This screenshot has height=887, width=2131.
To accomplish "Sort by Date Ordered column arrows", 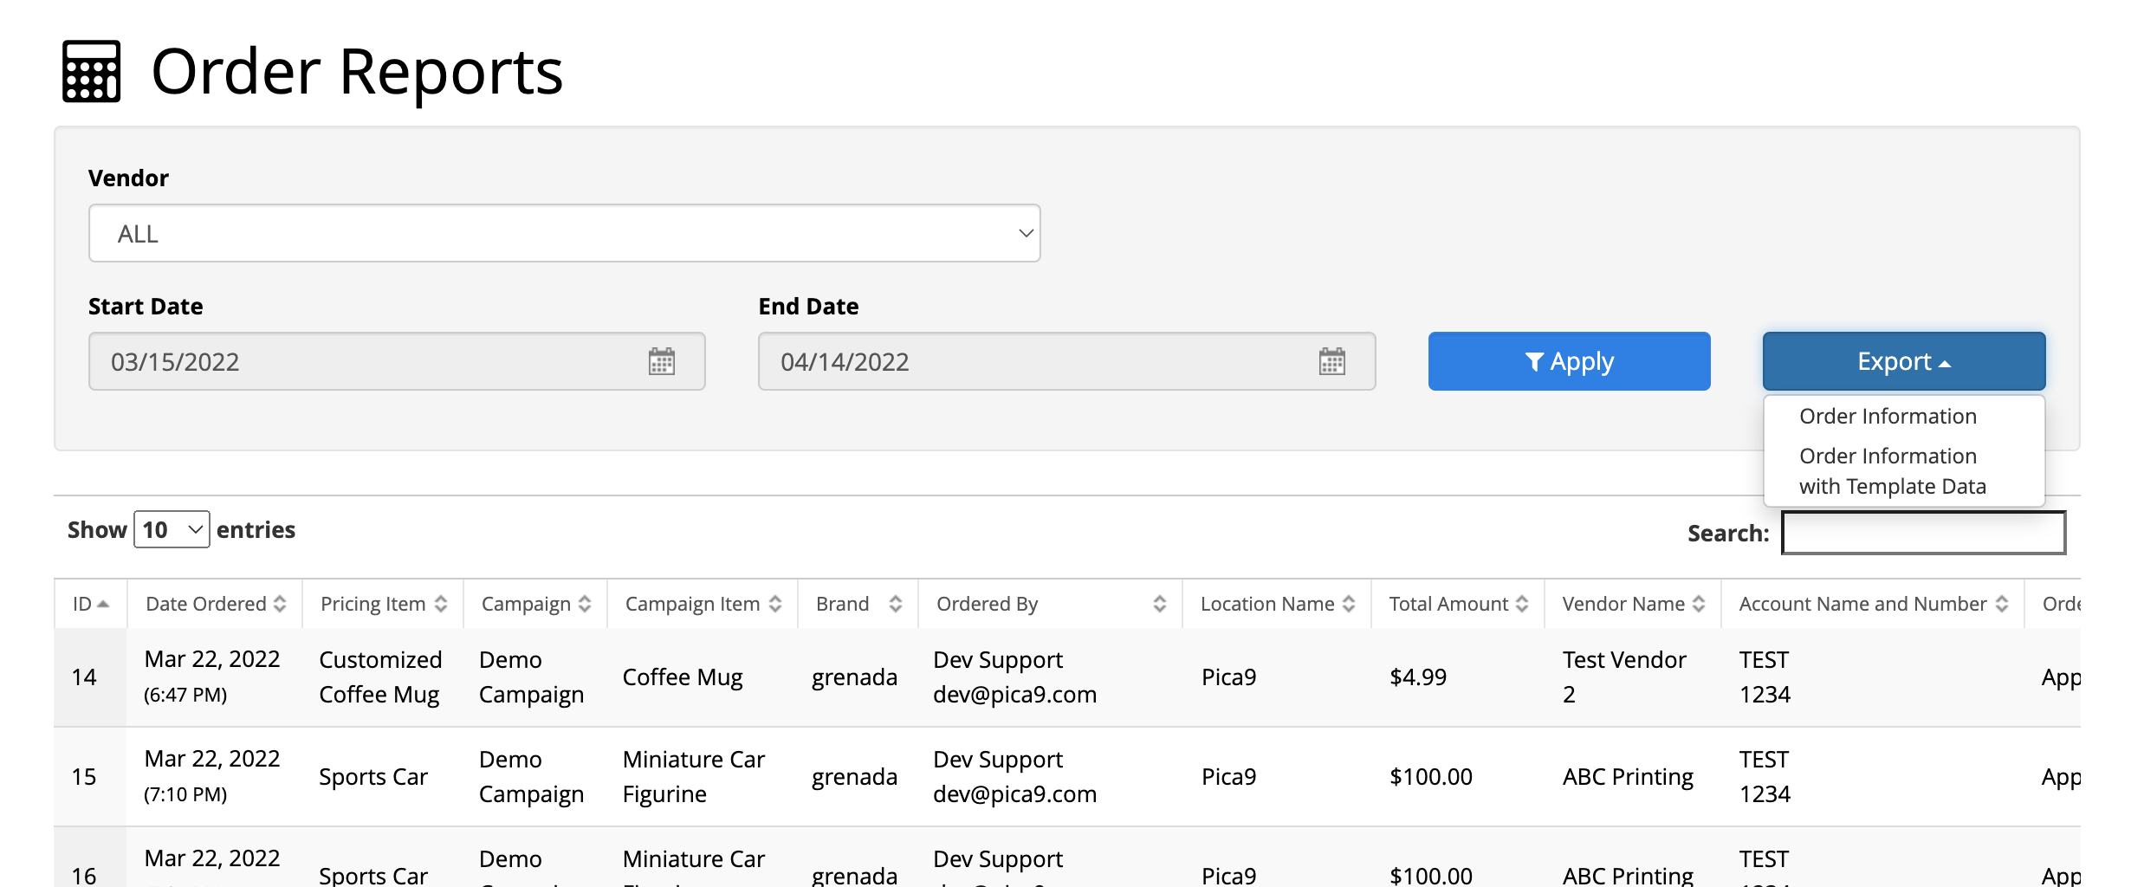I will [x=280, y=604].
